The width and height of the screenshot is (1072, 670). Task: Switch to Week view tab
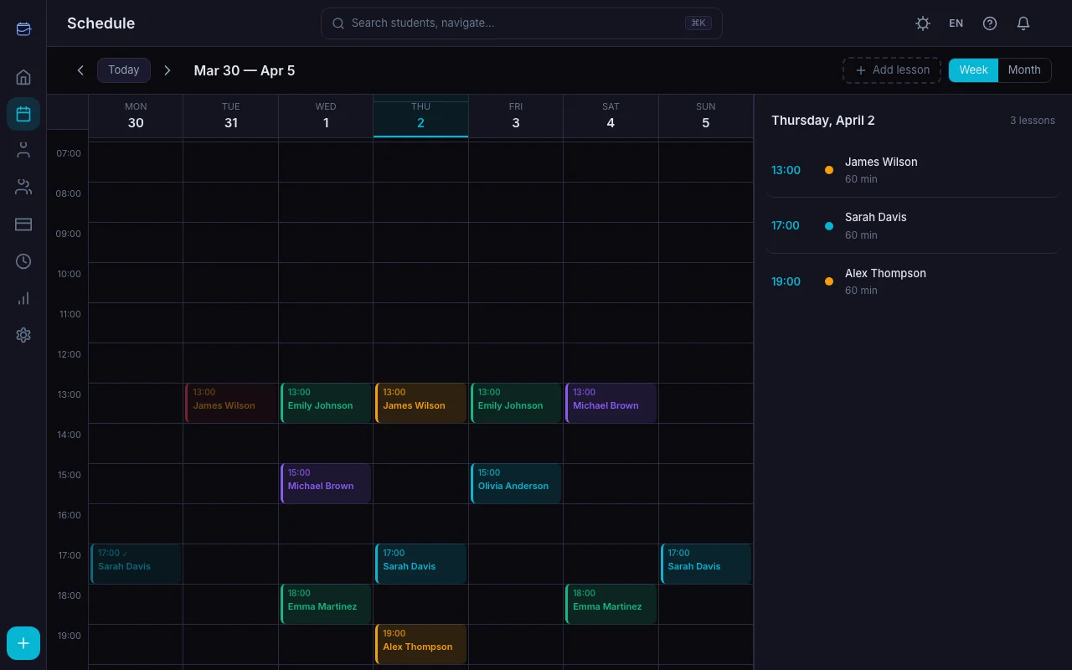coord(973,70)
